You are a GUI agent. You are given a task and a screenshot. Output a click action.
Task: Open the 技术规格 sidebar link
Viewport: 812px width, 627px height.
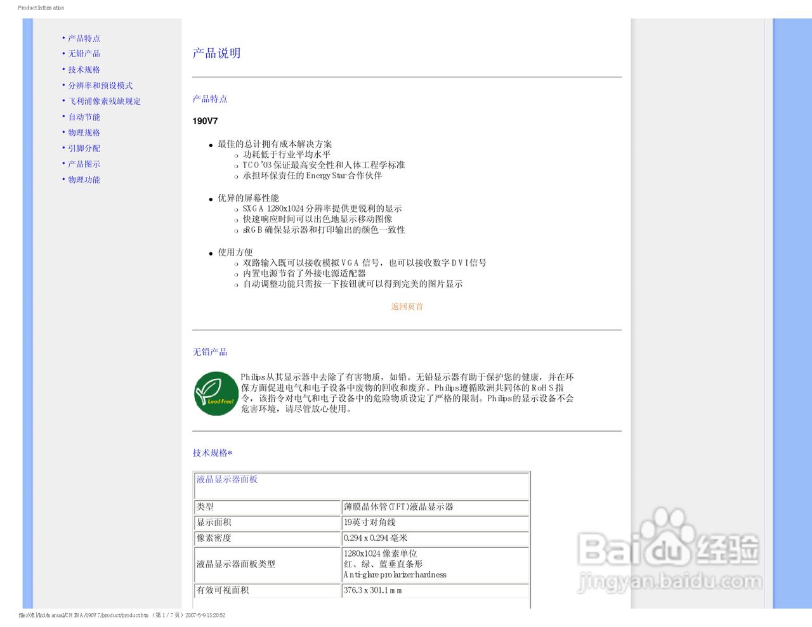pyautogui.click(x=83, y=69)
